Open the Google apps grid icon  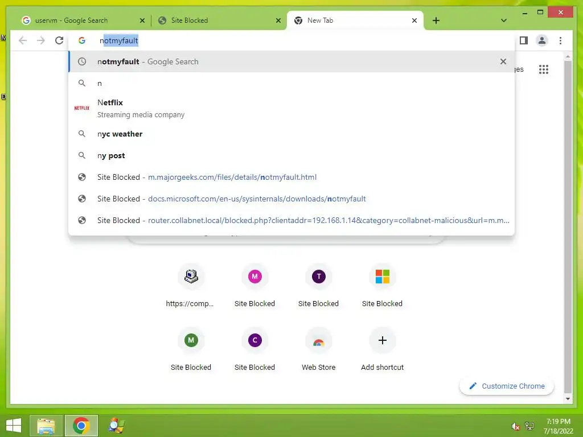pyautogui.click(x=543, y=69)
